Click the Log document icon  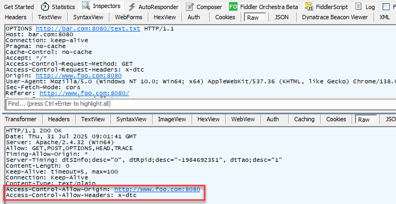tap(358, 6)
